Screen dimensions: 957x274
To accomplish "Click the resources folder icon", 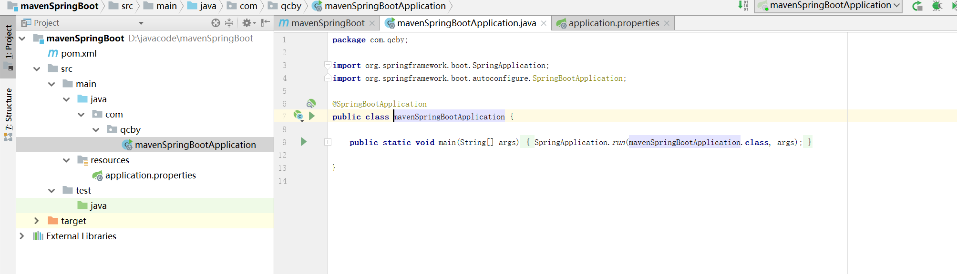I will 83,160.
